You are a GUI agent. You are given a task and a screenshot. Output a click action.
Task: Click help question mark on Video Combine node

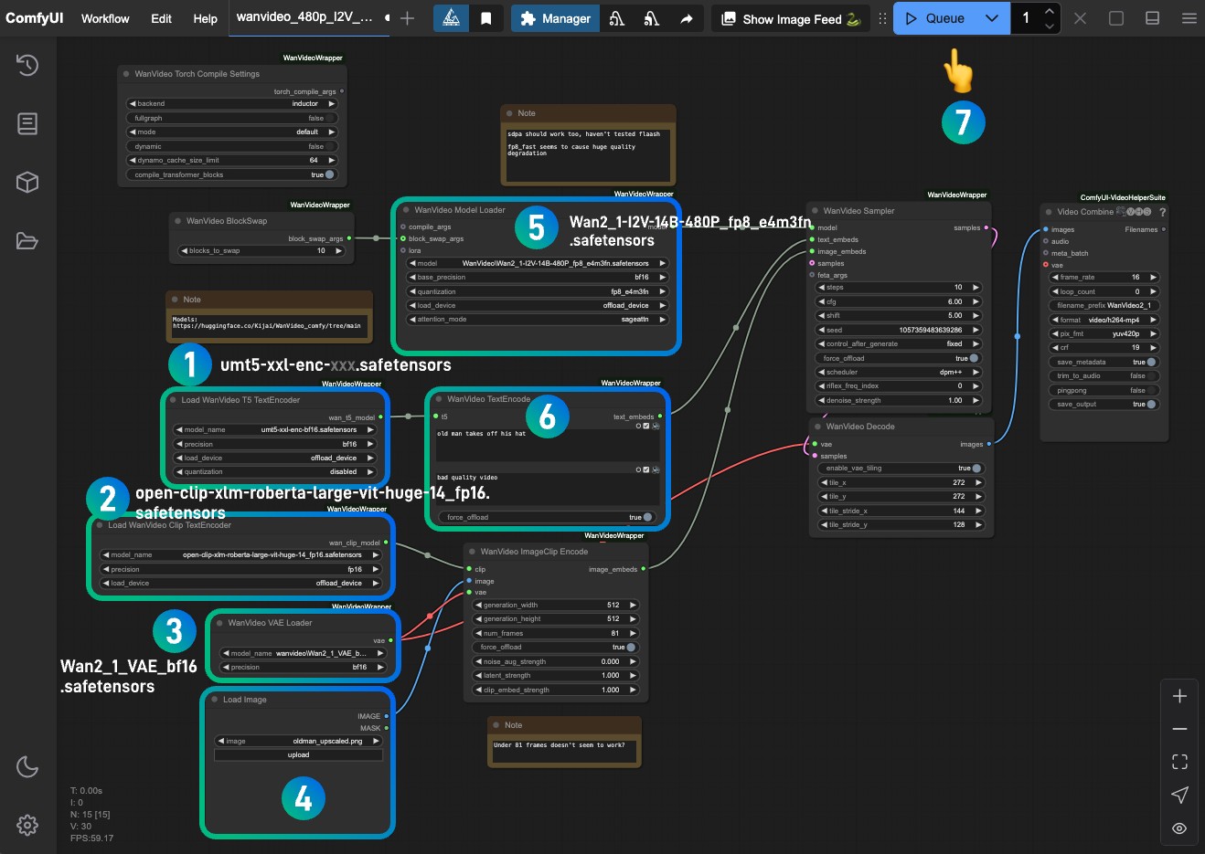click(1162, 212)
